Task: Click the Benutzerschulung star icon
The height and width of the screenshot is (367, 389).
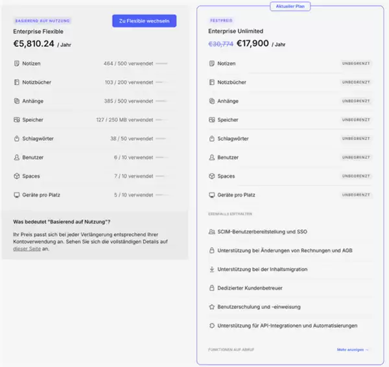Action: point(212,307)
